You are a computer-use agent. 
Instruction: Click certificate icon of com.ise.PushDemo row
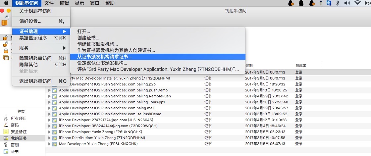tap(54, 114)
